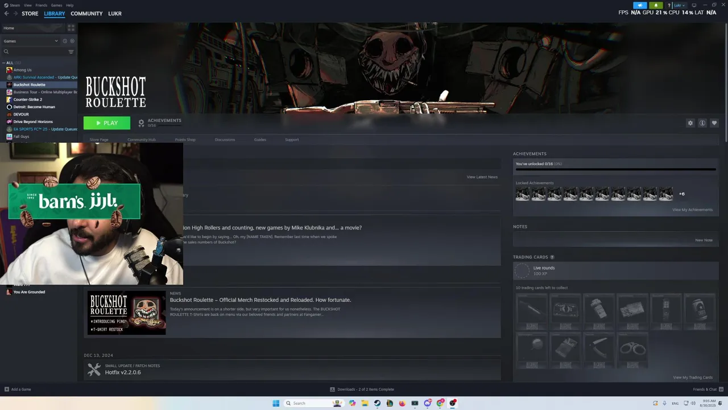Viewport: 728px width, 410px height.
Task: Open the LUKR profile tab
Action: point(115,14)
